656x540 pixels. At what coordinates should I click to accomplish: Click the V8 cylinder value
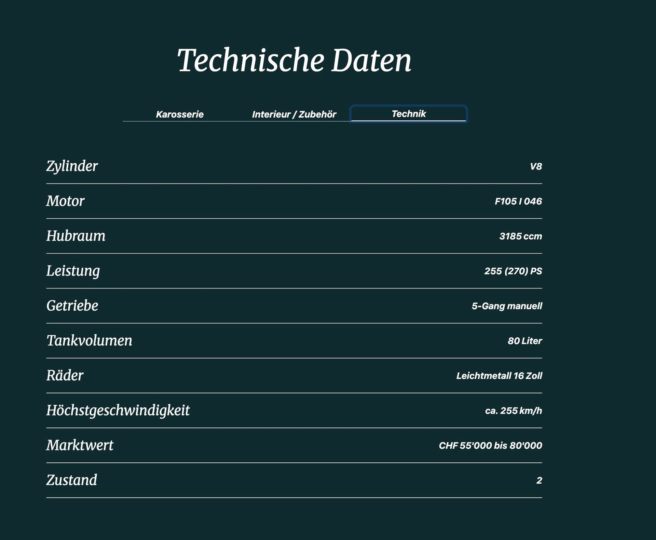tap(535, 166)
